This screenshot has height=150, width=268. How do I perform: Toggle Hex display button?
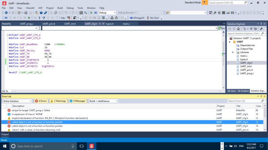pos(63,18)
